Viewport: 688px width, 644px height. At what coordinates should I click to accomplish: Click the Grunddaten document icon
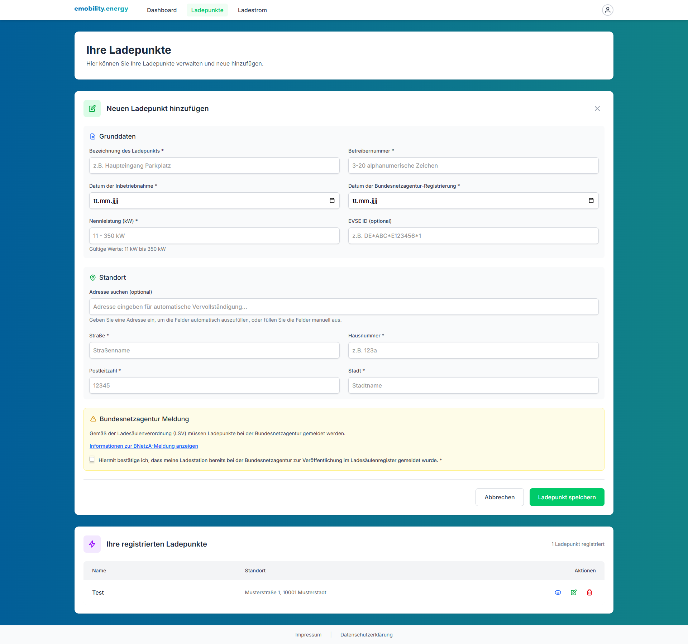coord(93,136)
